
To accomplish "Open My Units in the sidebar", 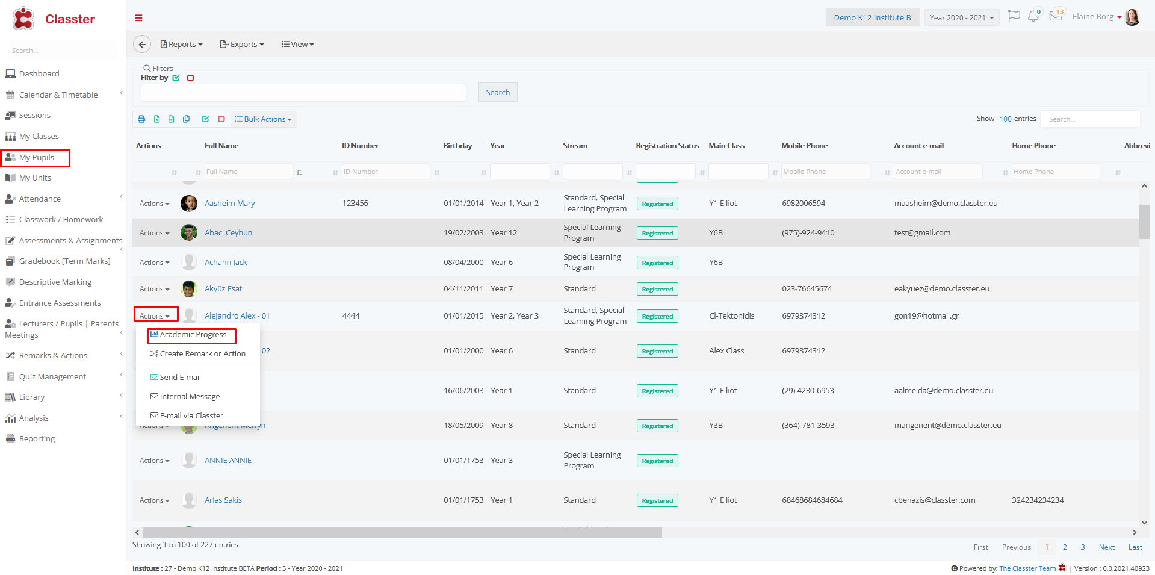I will click(x=35, y=178).
